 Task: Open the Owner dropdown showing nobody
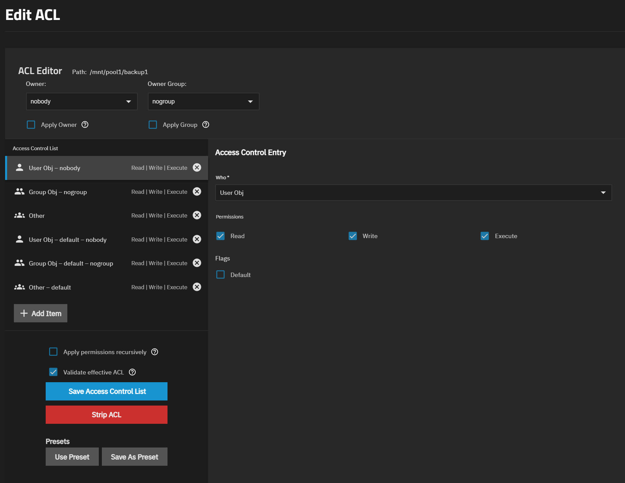82,101
